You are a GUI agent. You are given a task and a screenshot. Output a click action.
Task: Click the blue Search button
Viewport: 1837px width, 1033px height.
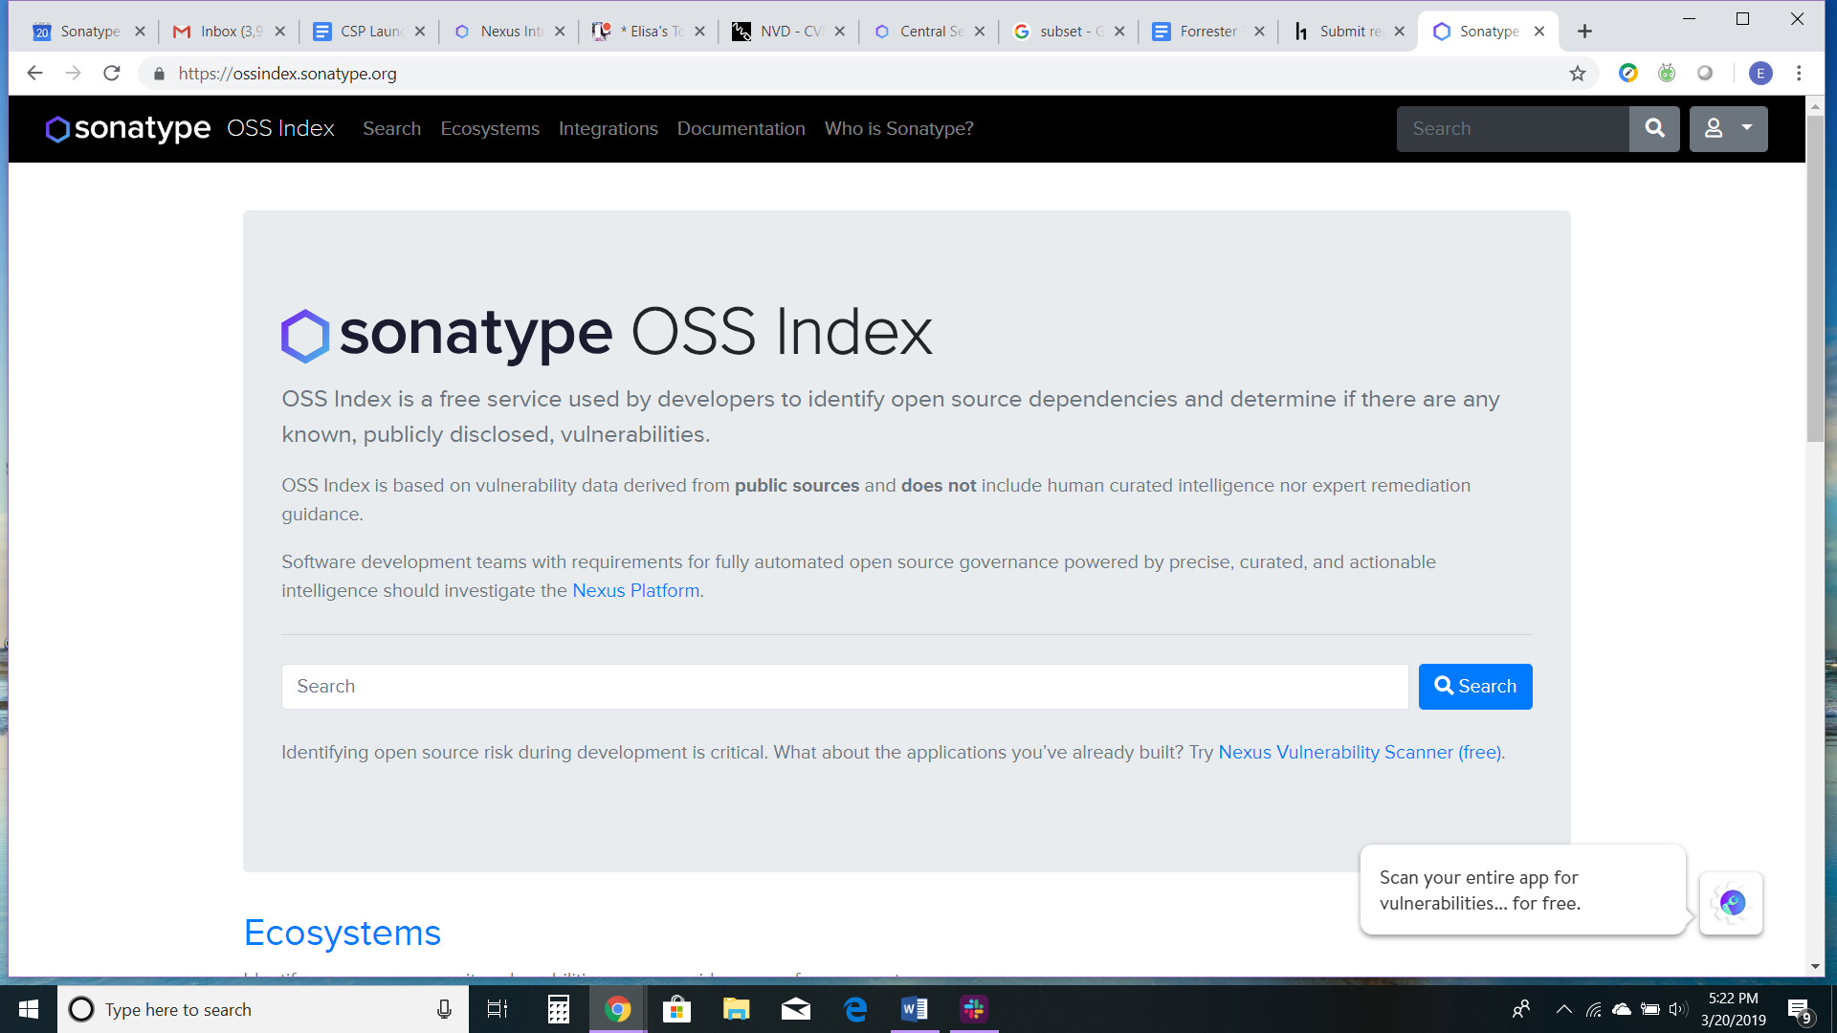pos(1474,687)
